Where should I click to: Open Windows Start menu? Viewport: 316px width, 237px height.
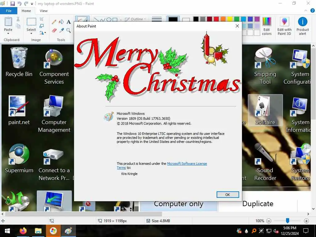pyautogui.click(x=7, y=231)
